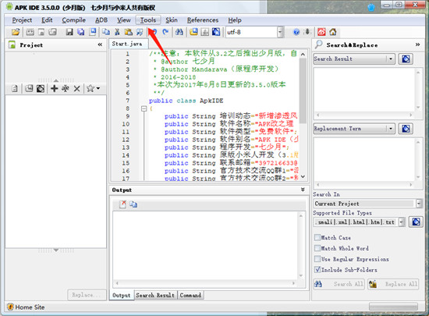This screenshot has height=316, width=429.
Task: Switch to the Command bottom tab
Action: click(190, 295)
